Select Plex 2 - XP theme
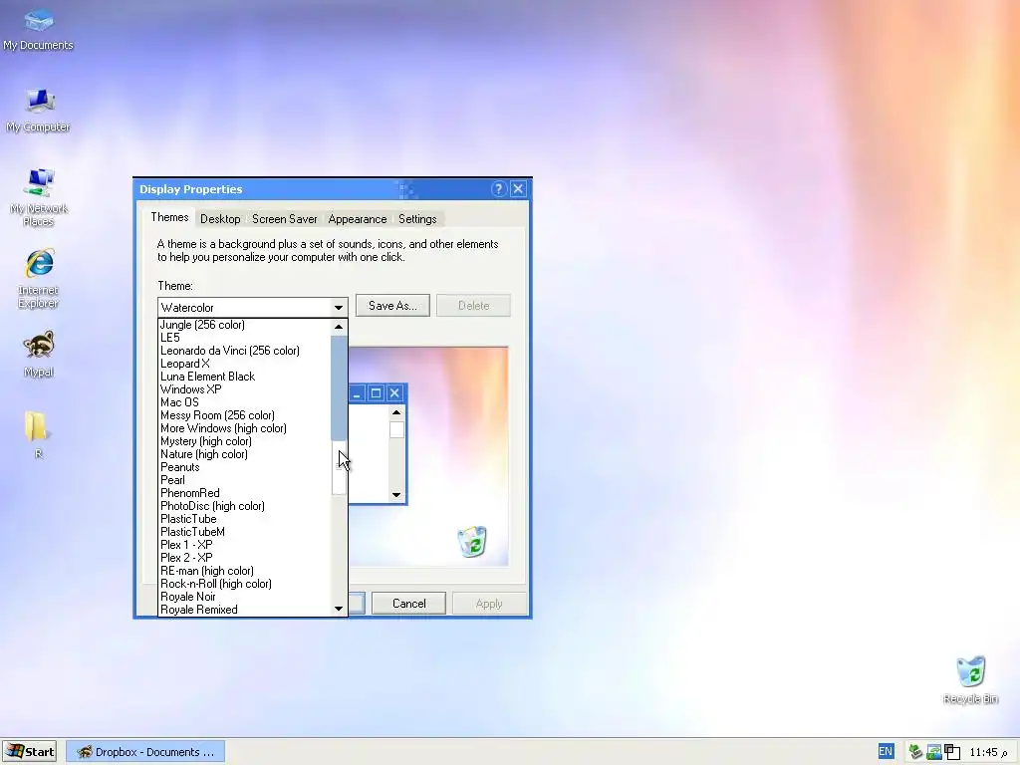The image size is (1020, 765). pyautogui.click(x=245, y=558)
